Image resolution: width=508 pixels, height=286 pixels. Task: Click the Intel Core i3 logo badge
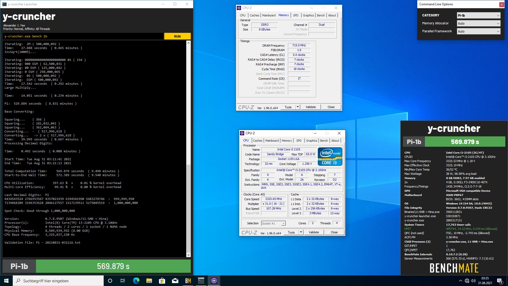click(x=330, y=157)
